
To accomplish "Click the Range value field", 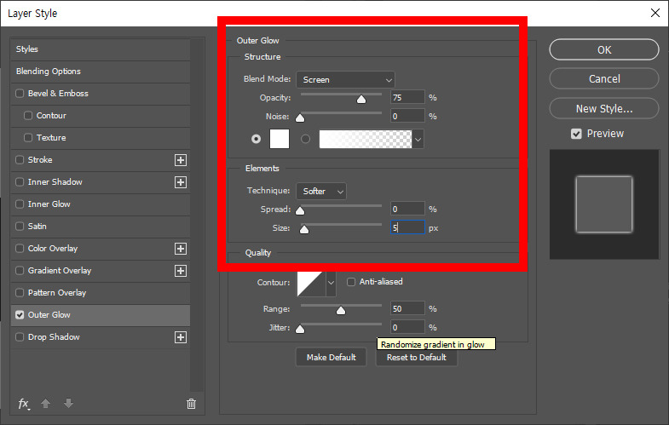I will pyautogui.click(x=407, y=308).
